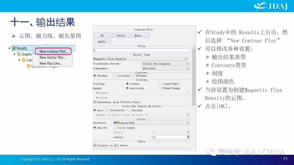Screen dimensions: 294x165
Task: Adjust the digits after decimal stepper
Action: (188, 115)
